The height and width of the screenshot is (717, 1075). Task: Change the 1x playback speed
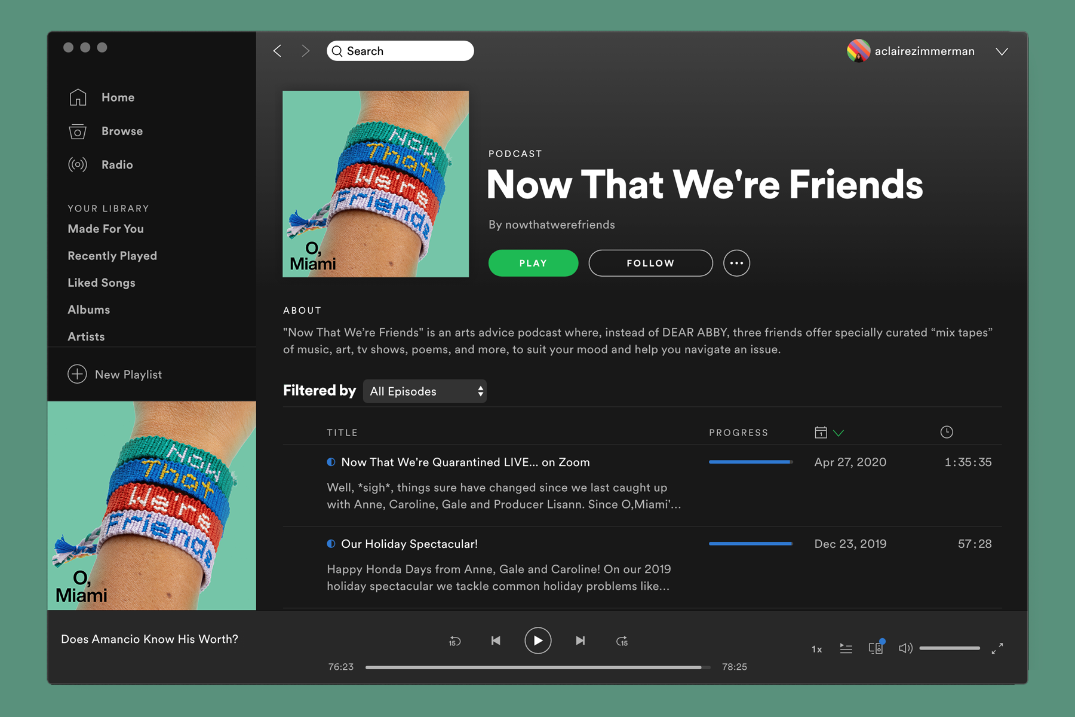tap(816, 649)
